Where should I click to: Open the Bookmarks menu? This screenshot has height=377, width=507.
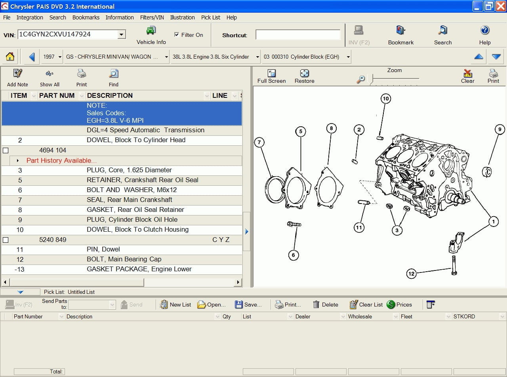click(x=86, y=17)
